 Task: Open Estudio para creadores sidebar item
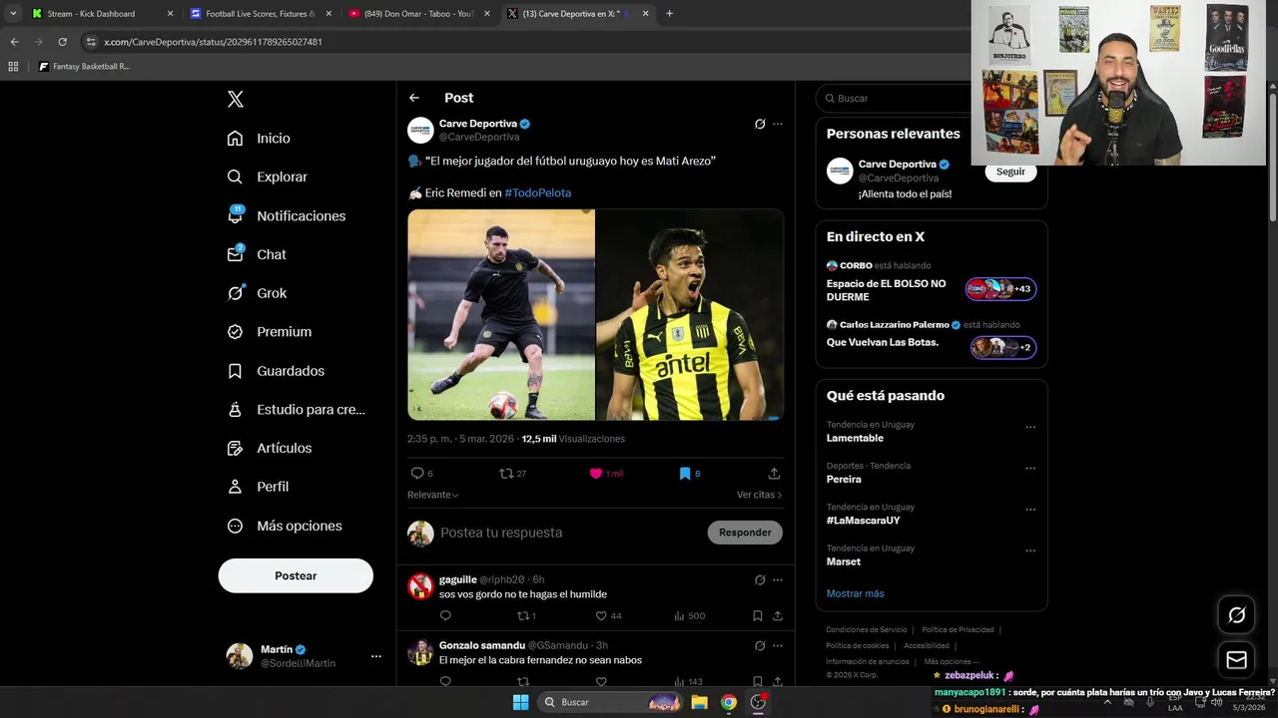[x=296, y=409]
